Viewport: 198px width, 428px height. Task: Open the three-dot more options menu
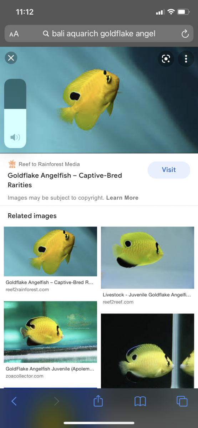(186, 59)
